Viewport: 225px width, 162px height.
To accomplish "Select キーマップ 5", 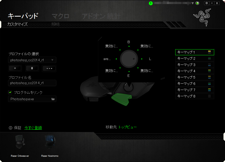I will (x=195, y=77).
